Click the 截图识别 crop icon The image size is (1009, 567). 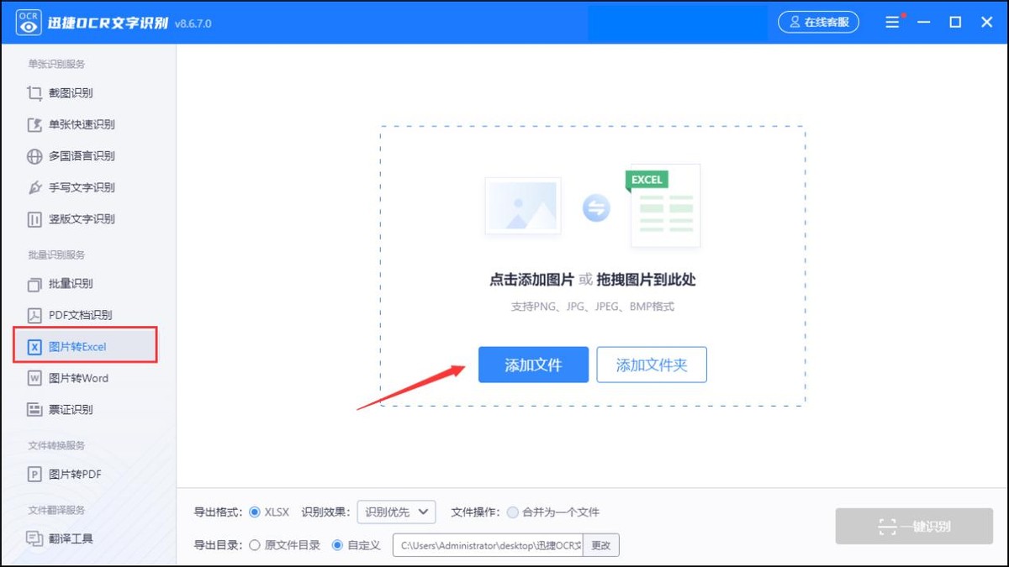tap(34, 93)
